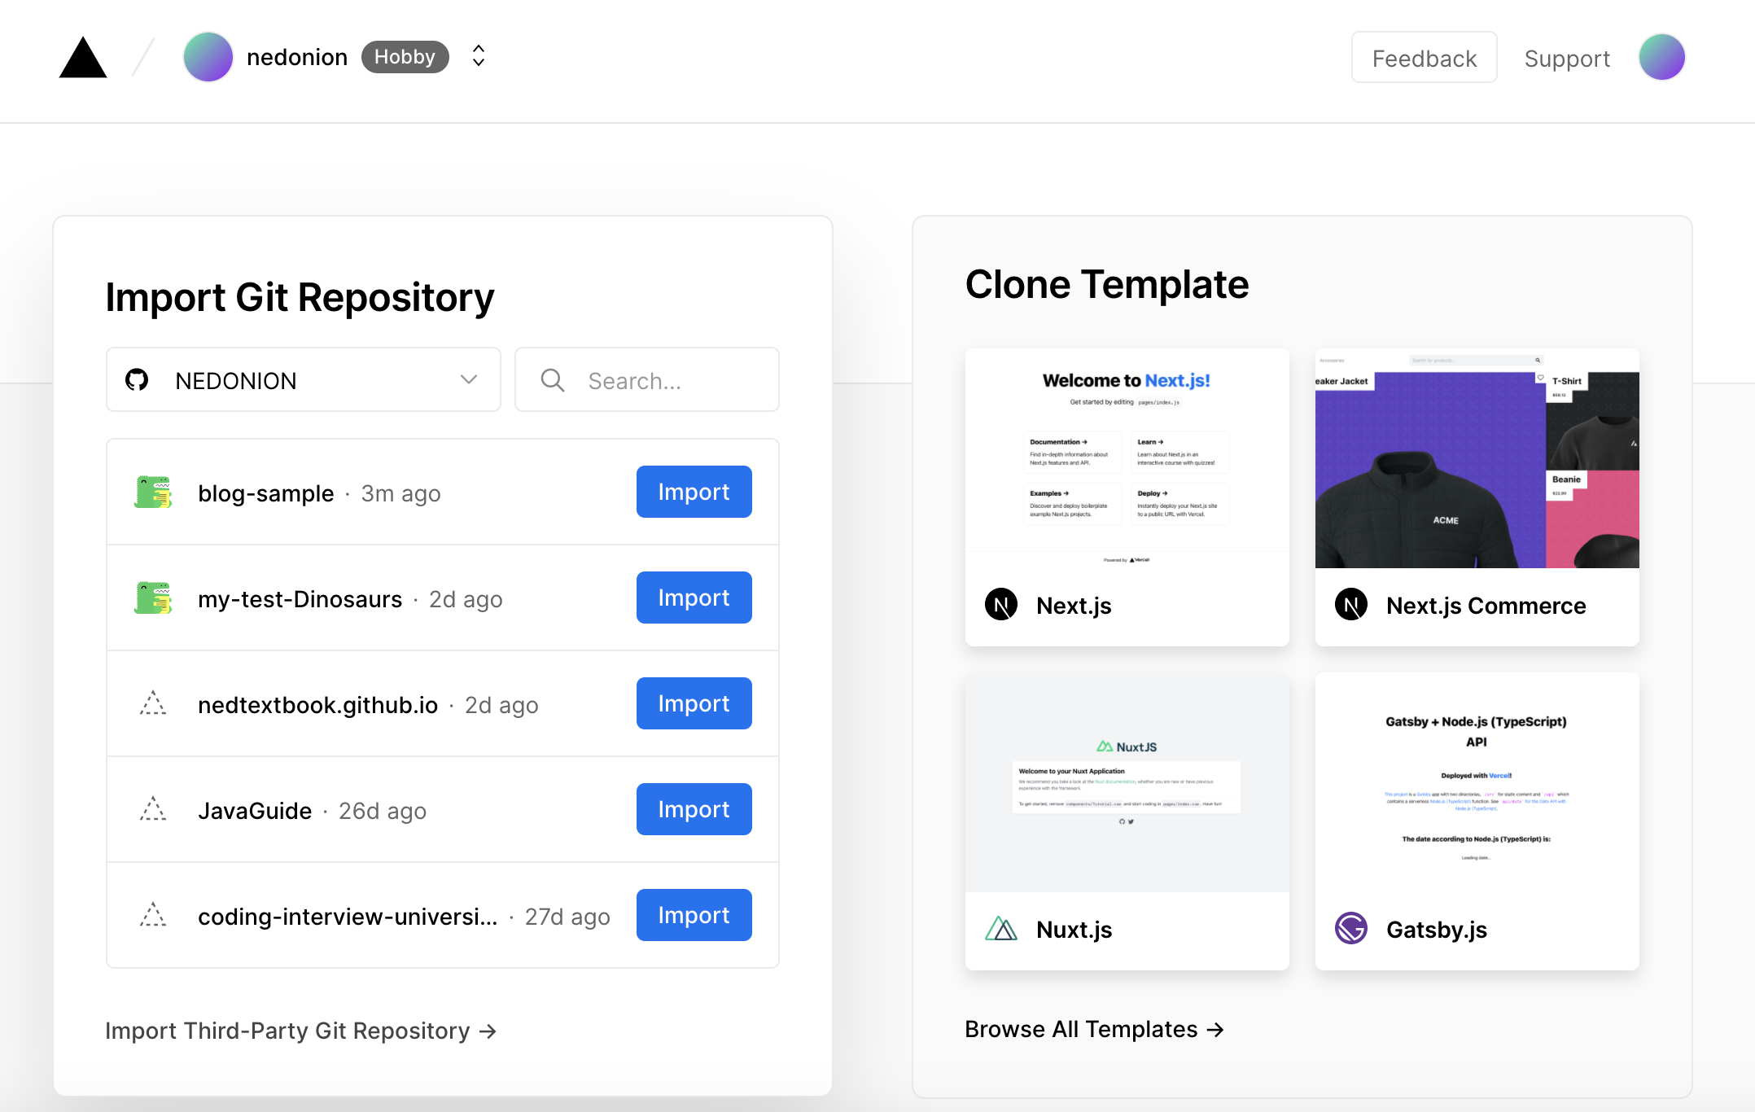Click the Feedback menu item
Viewport: 1755px width, 1112px height.
click(1424, 56)
